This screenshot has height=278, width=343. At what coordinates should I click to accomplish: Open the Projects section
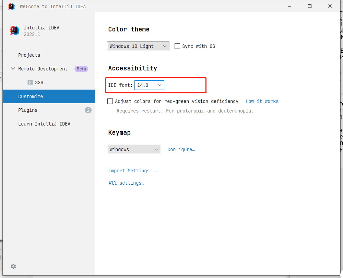pyautogui.click(x=49, y=55)
